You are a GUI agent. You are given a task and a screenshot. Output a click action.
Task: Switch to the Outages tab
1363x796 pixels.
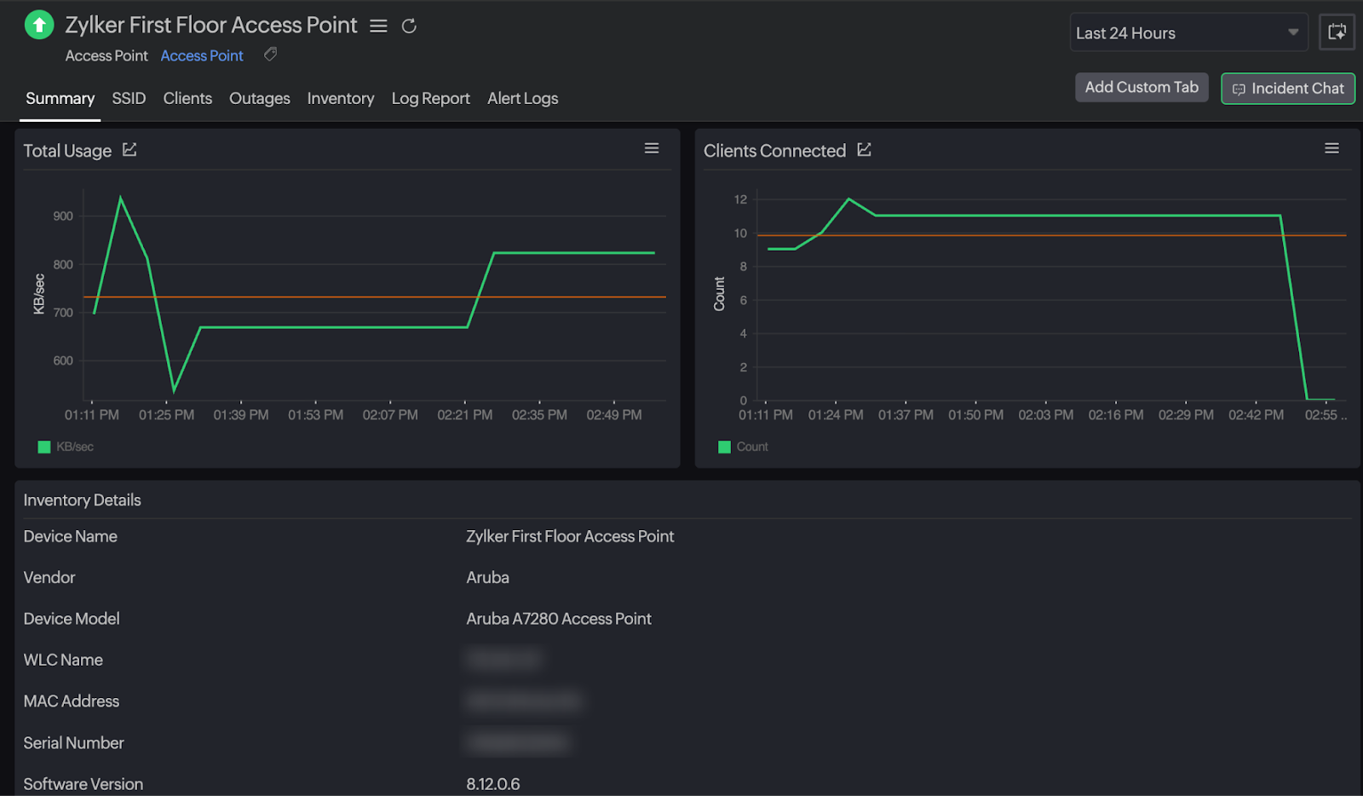pos(259,98)
